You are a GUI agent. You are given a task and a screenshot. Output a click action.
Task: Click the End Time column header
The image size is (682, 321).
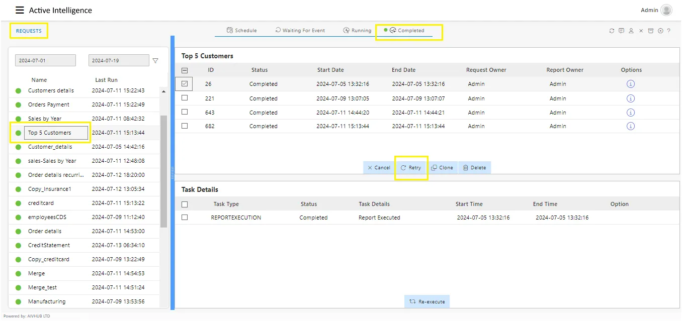click(545, 204)
